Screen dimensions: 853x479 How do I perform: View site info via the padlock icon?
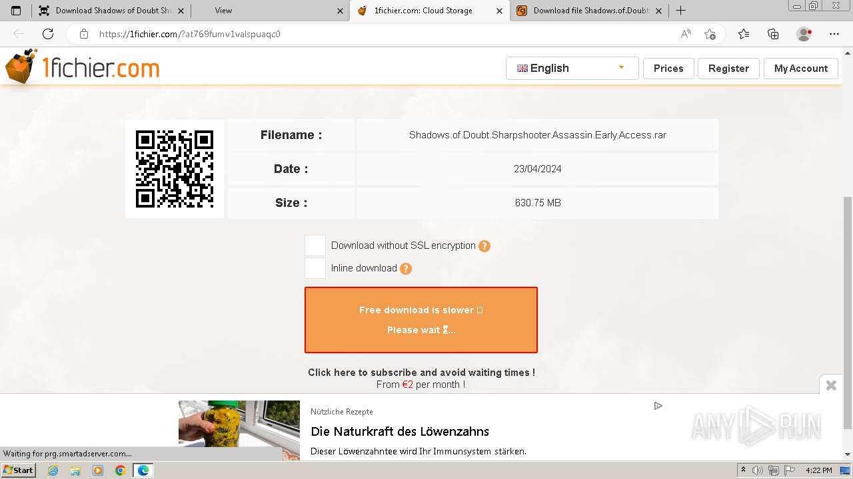(84, 34)
